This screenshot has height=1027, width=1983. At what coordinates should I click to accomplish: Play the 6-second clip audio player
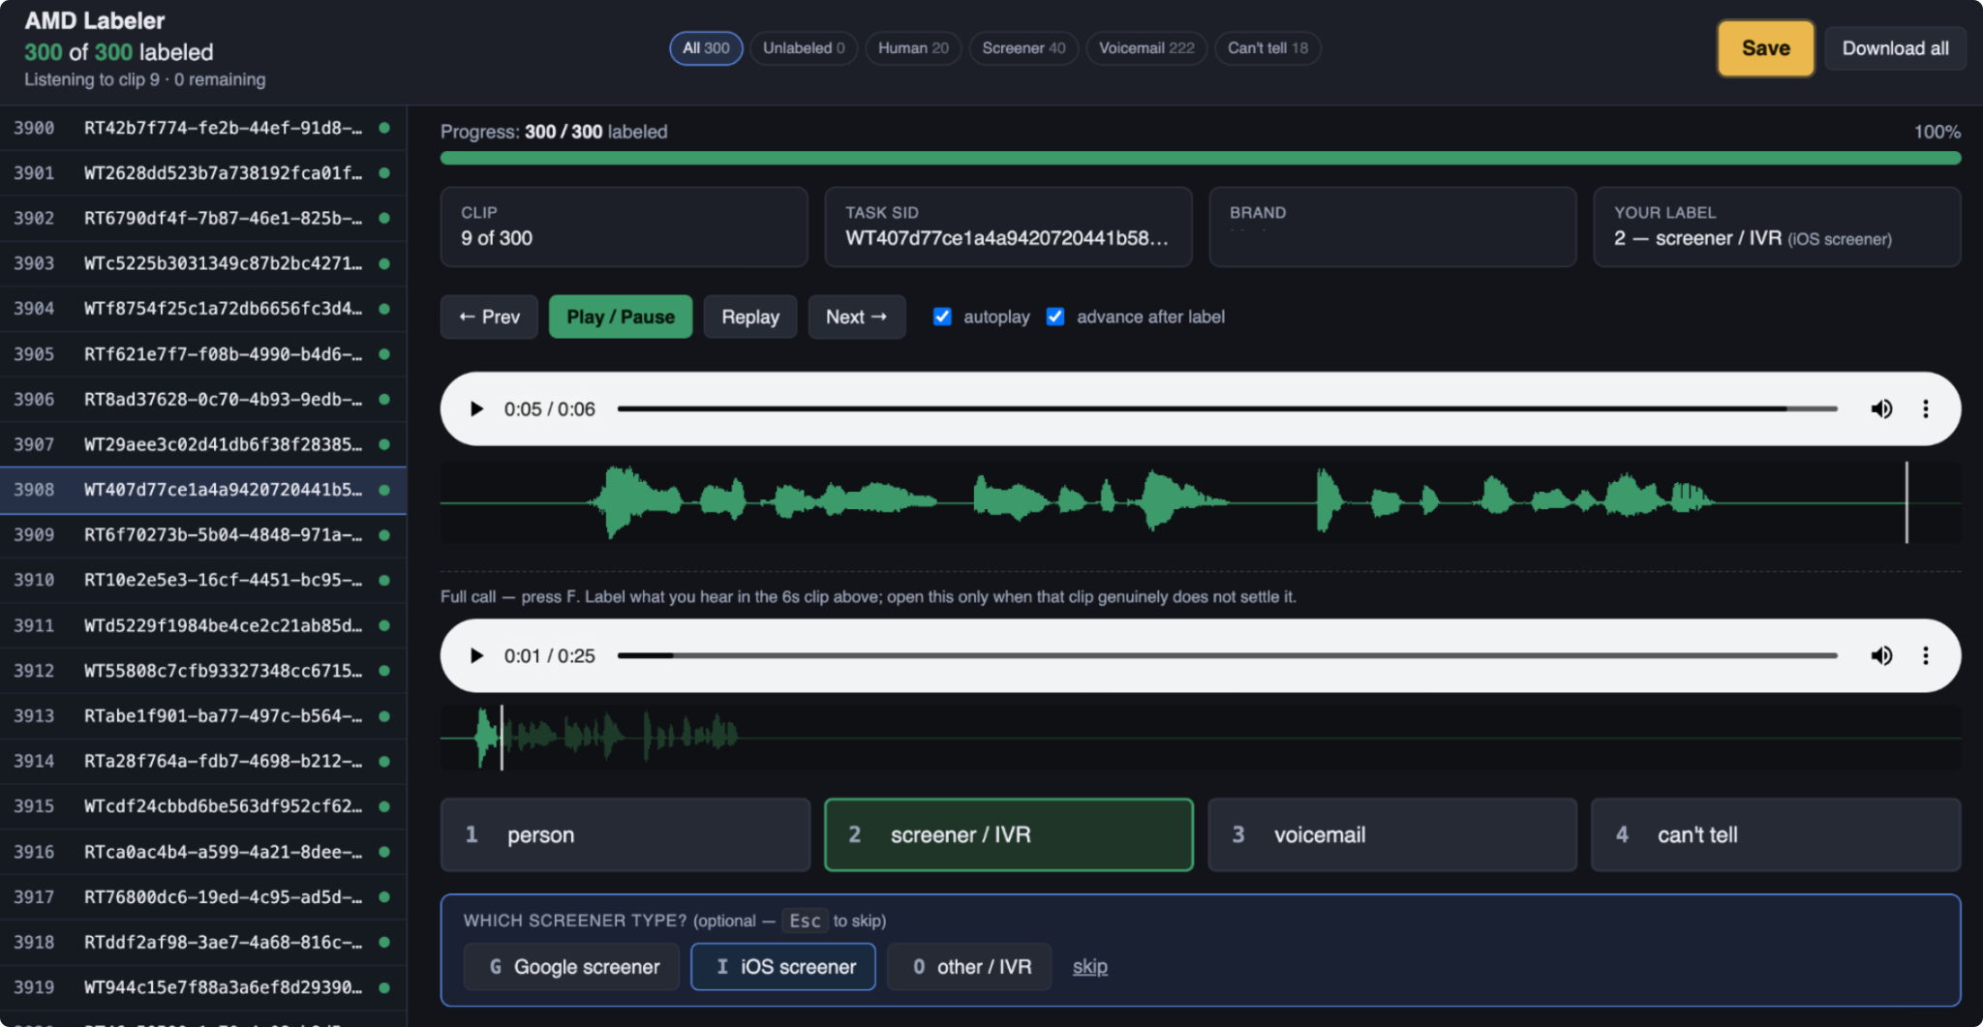476,408
